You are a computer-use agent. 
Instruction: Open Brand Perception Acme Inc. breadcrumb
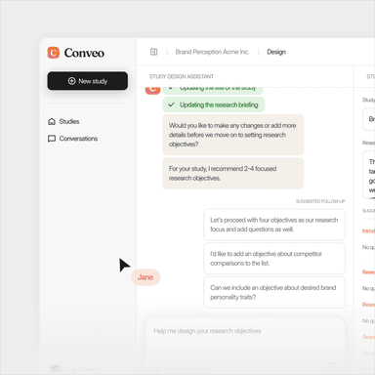212,52
